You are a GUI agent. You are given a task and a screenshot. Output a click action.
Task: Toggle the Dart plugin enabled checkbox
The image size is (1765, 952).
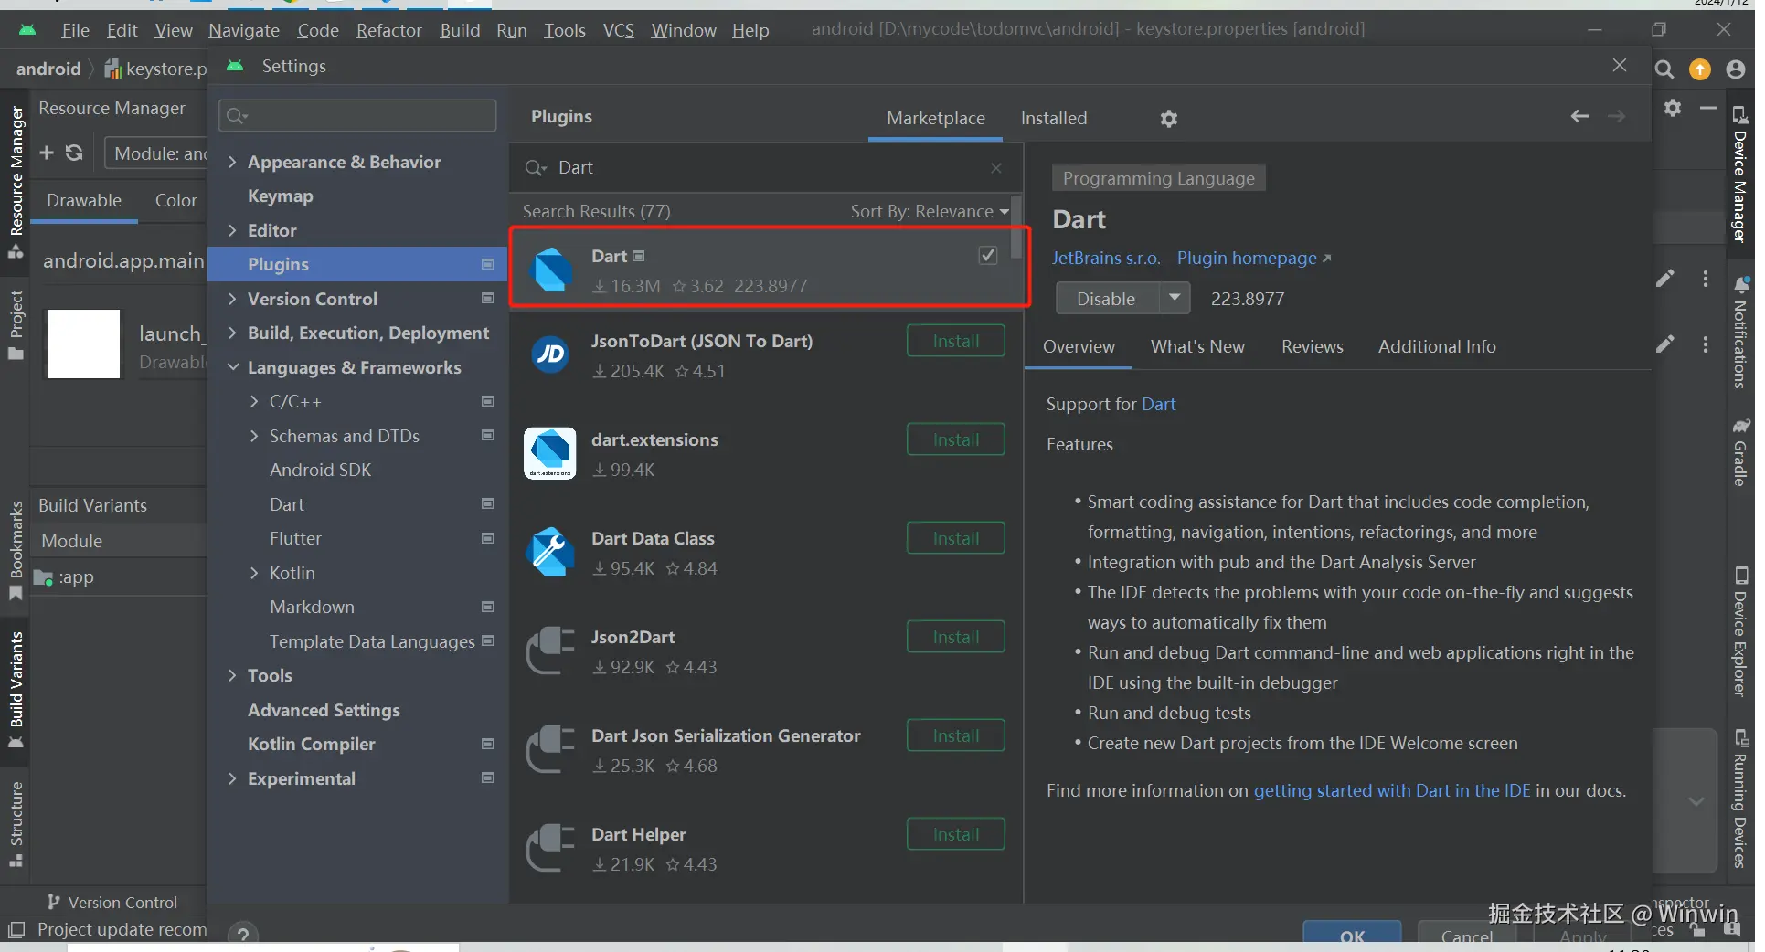click(x=988, y=256)
